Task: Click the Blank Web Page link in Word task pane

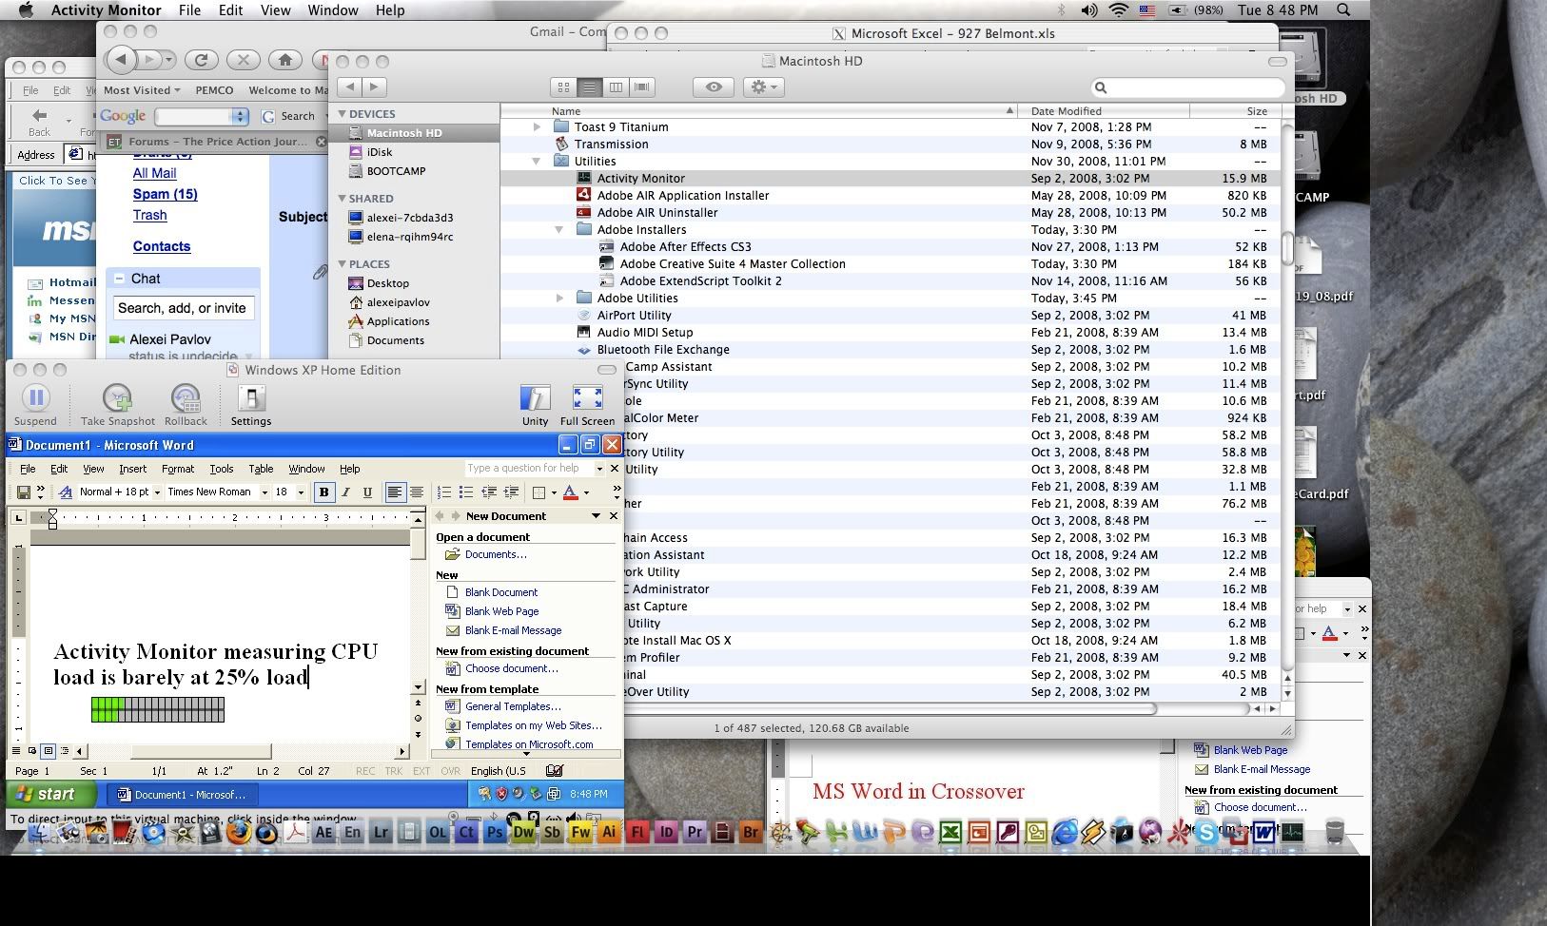Action: click(x=502, y=611)
